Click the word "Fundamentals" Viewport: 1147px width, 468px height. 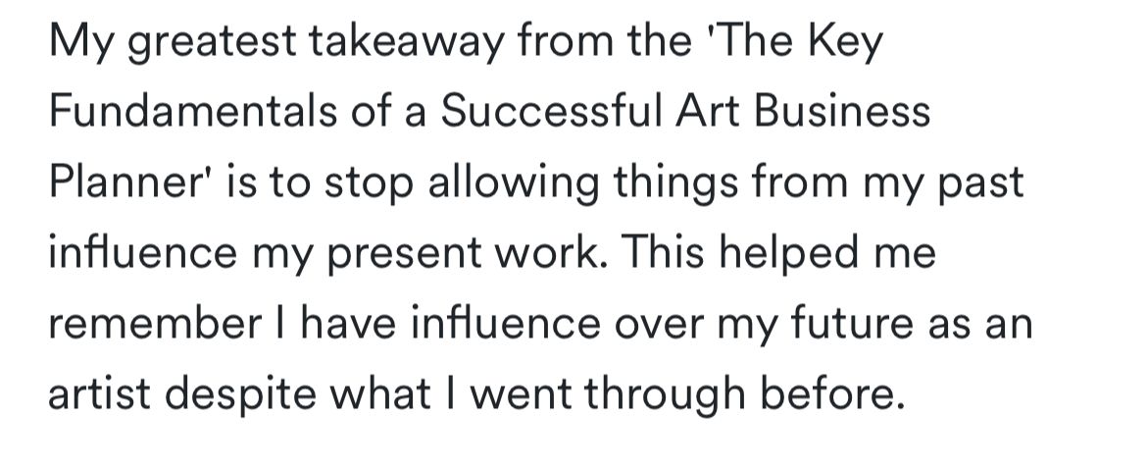(192, 111)
